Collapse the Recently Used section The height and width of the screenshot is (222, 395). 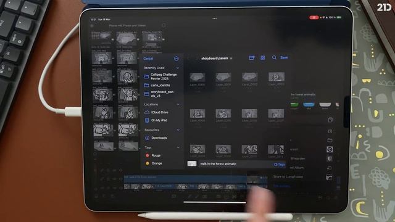tap(178, 68)
